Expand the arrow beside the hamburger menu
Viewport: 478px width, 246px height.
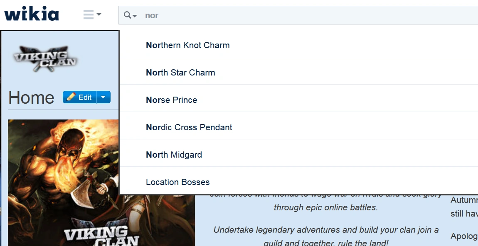pyautogui.click(x=99, y=15)
